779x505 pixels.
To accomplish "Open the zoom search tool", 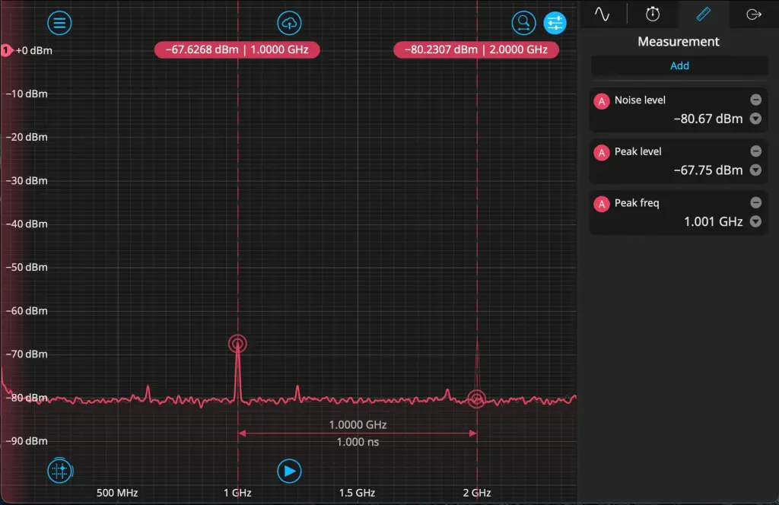I will (x=523, y=23).
